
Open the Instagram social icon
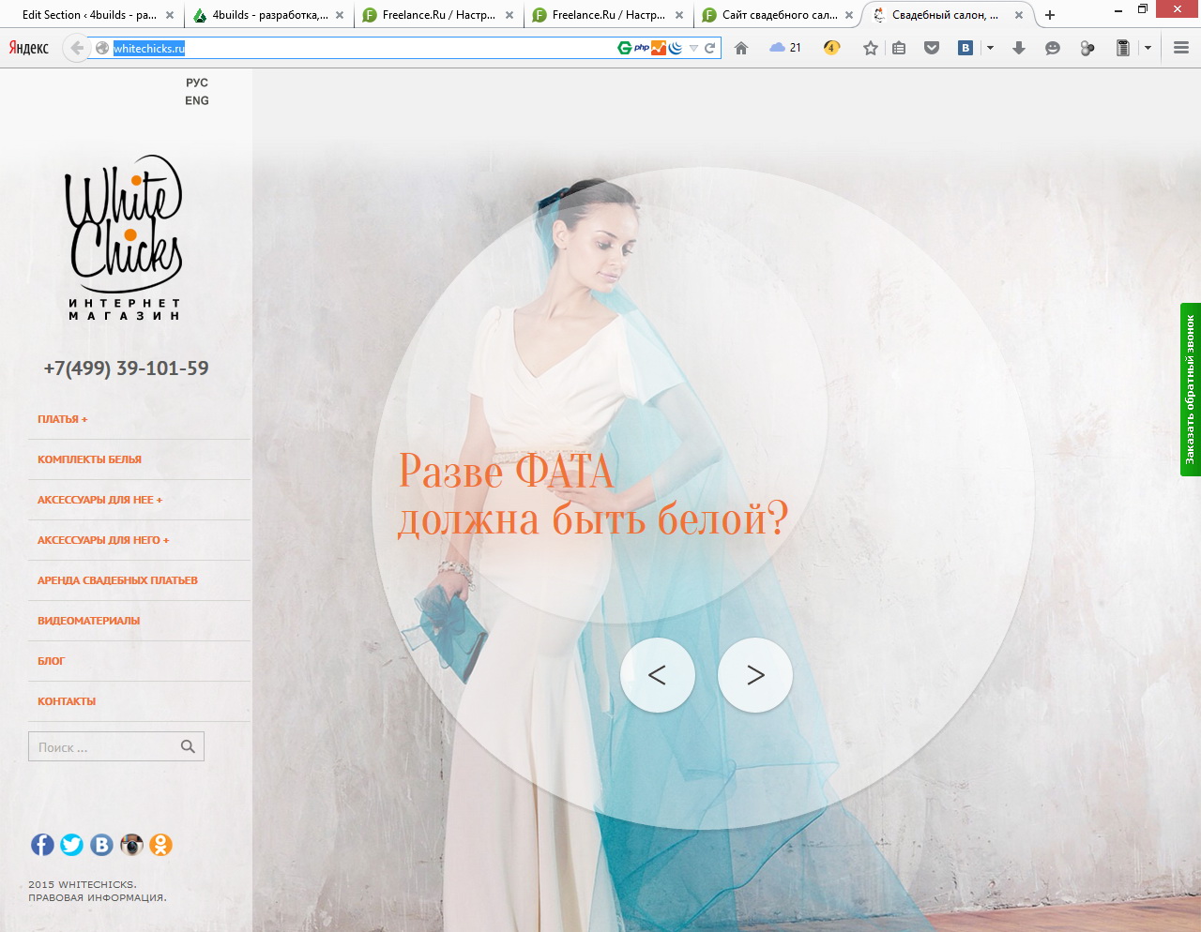[131, 845]
